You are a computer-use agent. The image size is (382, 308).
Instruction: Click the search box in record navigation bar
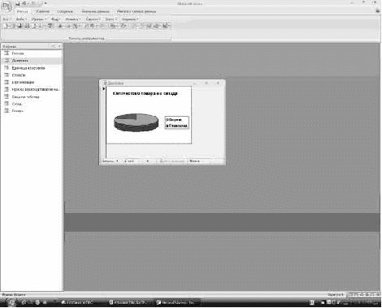point(198,161)
